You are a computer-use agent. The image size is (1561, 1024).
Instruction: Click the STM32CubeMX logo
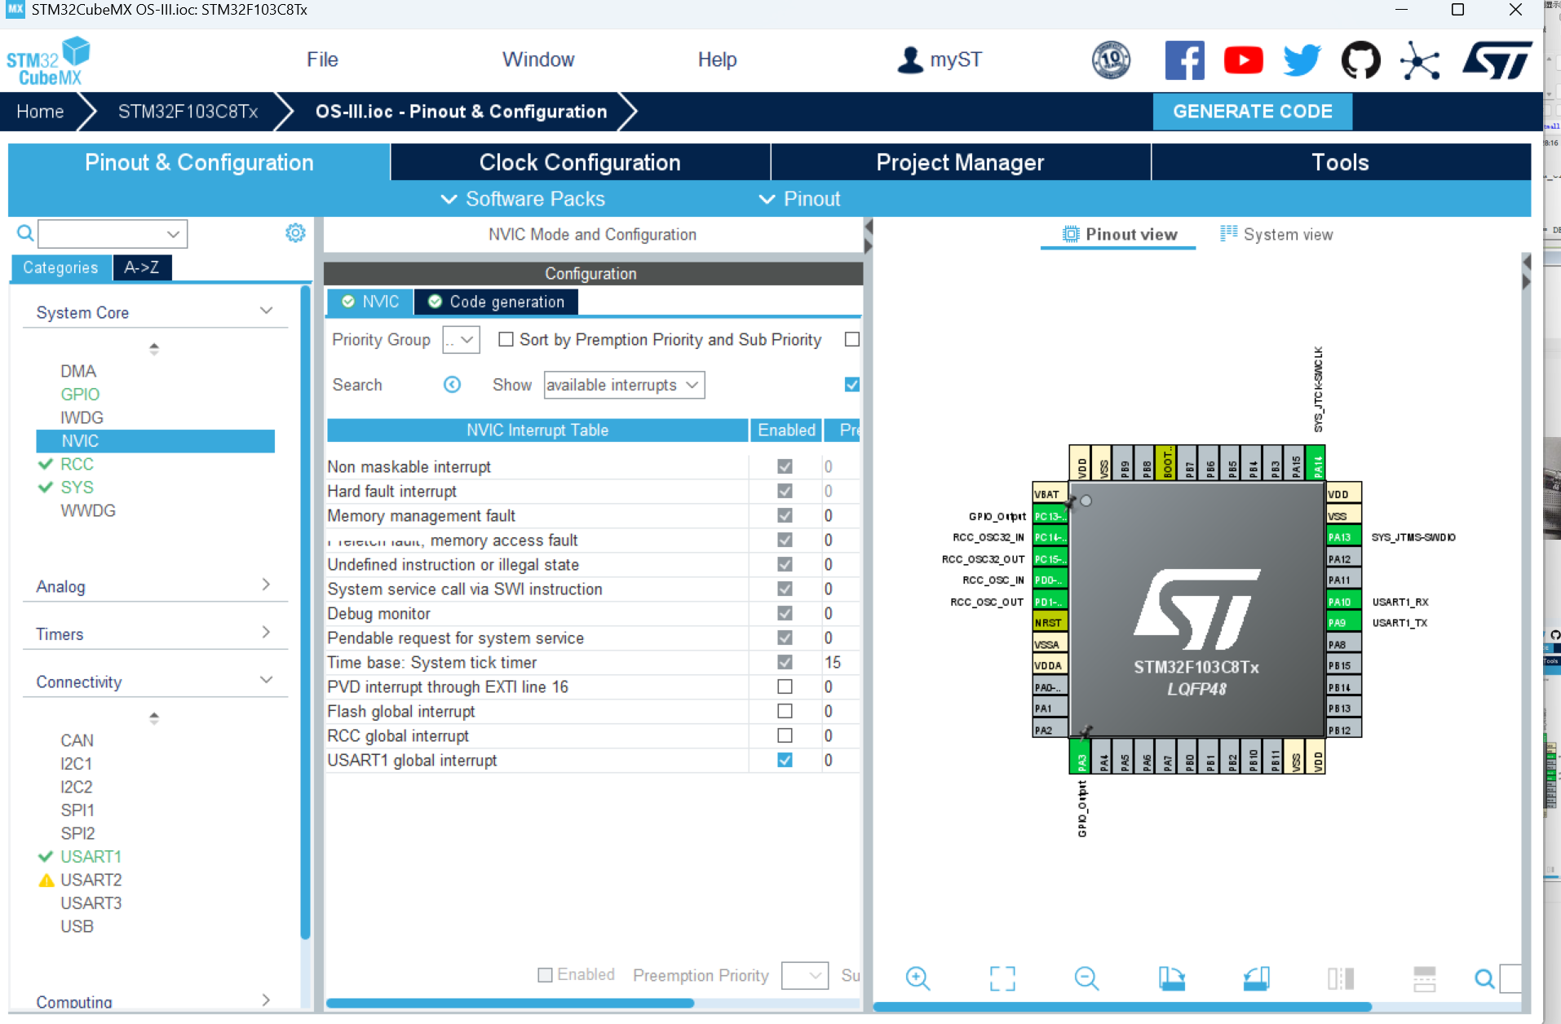(49, 61)
